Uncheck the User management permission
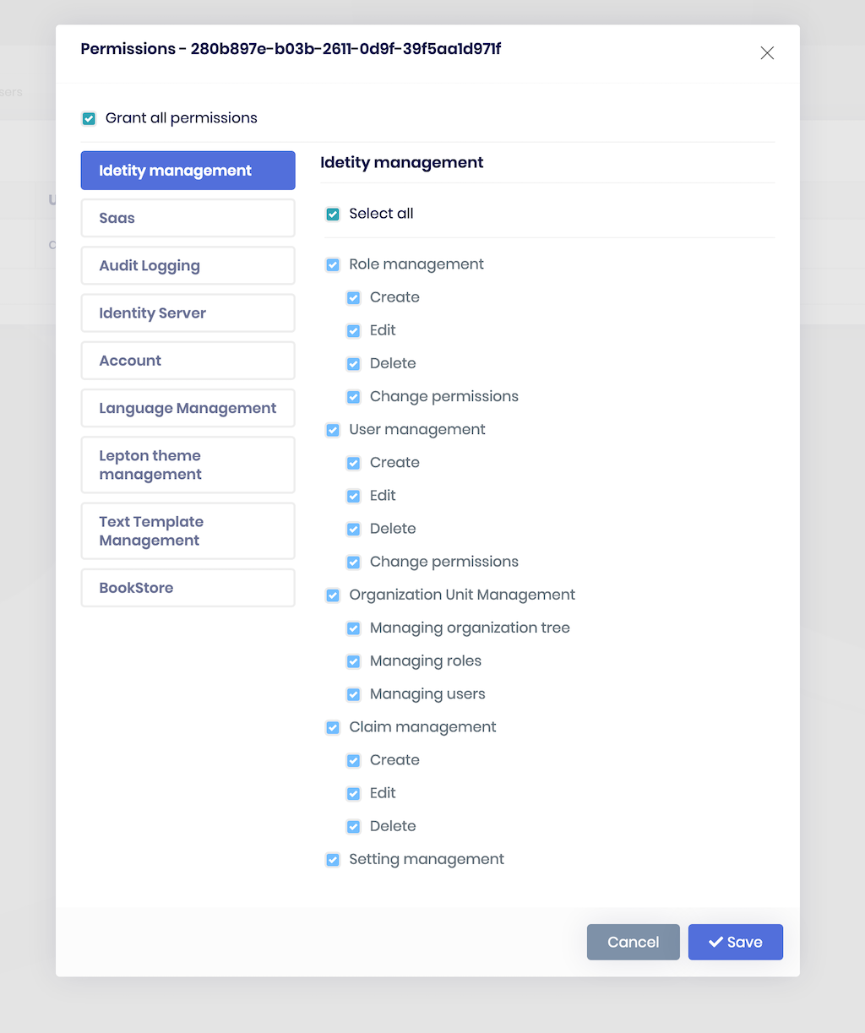 333,430
